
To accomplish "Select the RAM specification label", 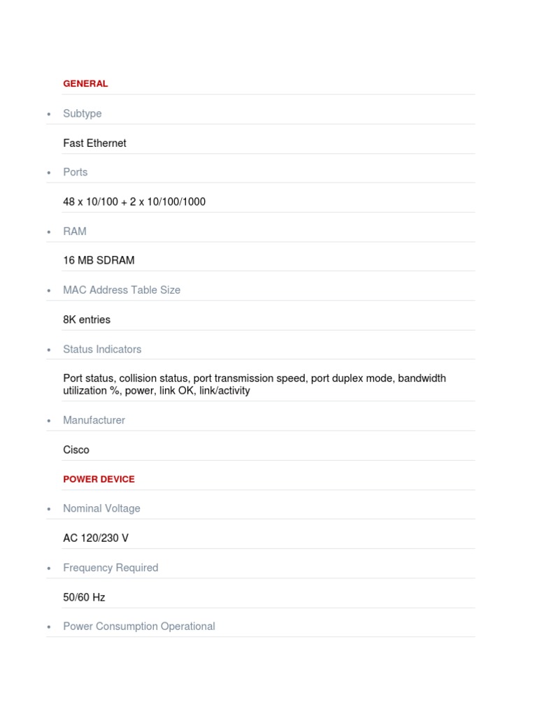I will 74,231.
